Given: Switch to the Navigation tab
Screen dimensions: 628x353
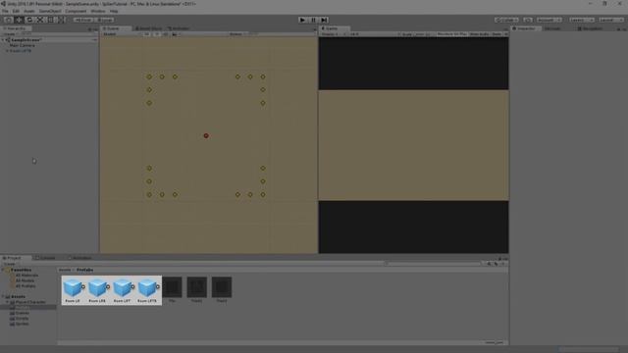Looking at the screenshot, I should pos(590,28).
